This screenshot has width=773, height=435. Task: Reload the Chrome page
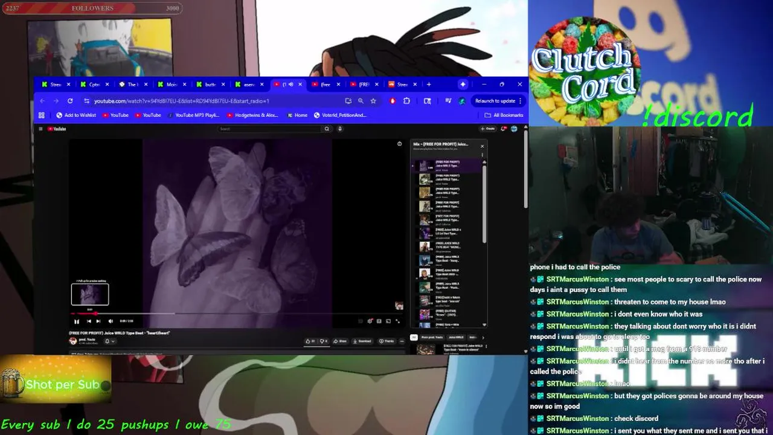click(x=70, y=101)
